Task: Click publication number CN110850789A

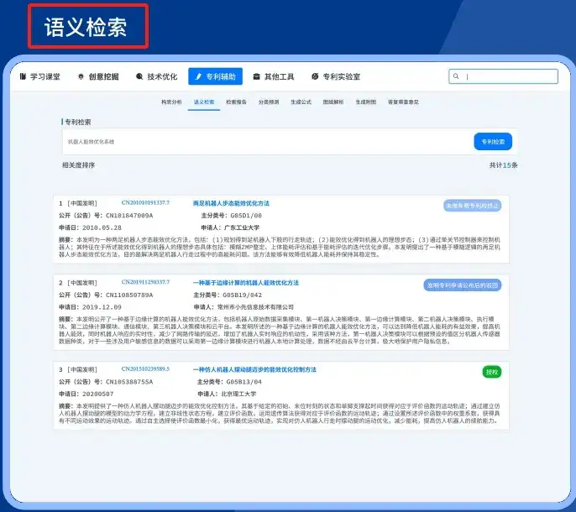Action: 129,295
